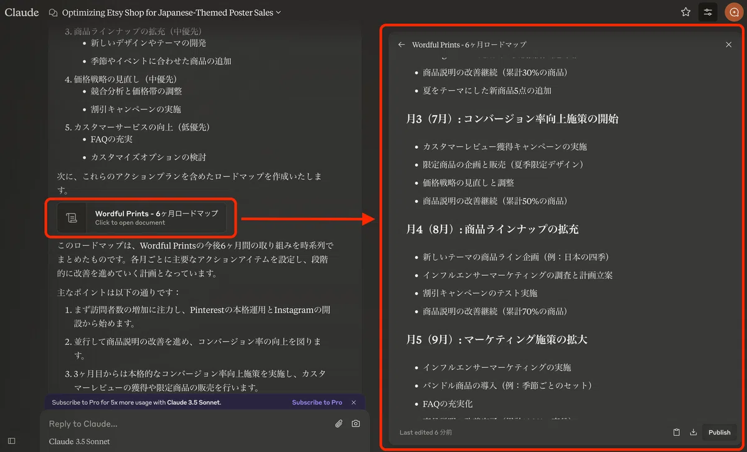Click the chat bubble icon beside the title
Image resolution: width=747 pixels, height=452 pixels.
tap(53, 12)
